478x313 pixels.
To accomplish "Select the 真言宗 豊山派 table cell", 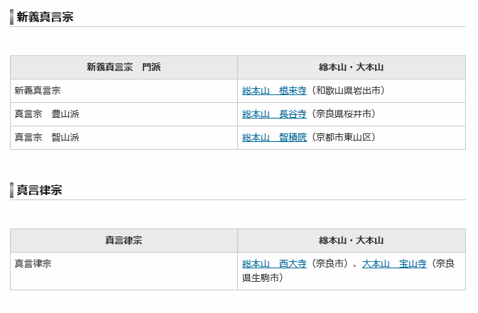I will 47,114.
